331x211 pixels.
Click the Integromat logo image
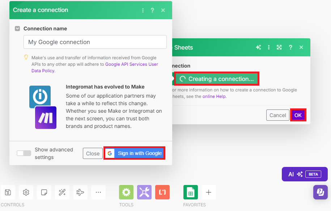(x=40, y=96)
